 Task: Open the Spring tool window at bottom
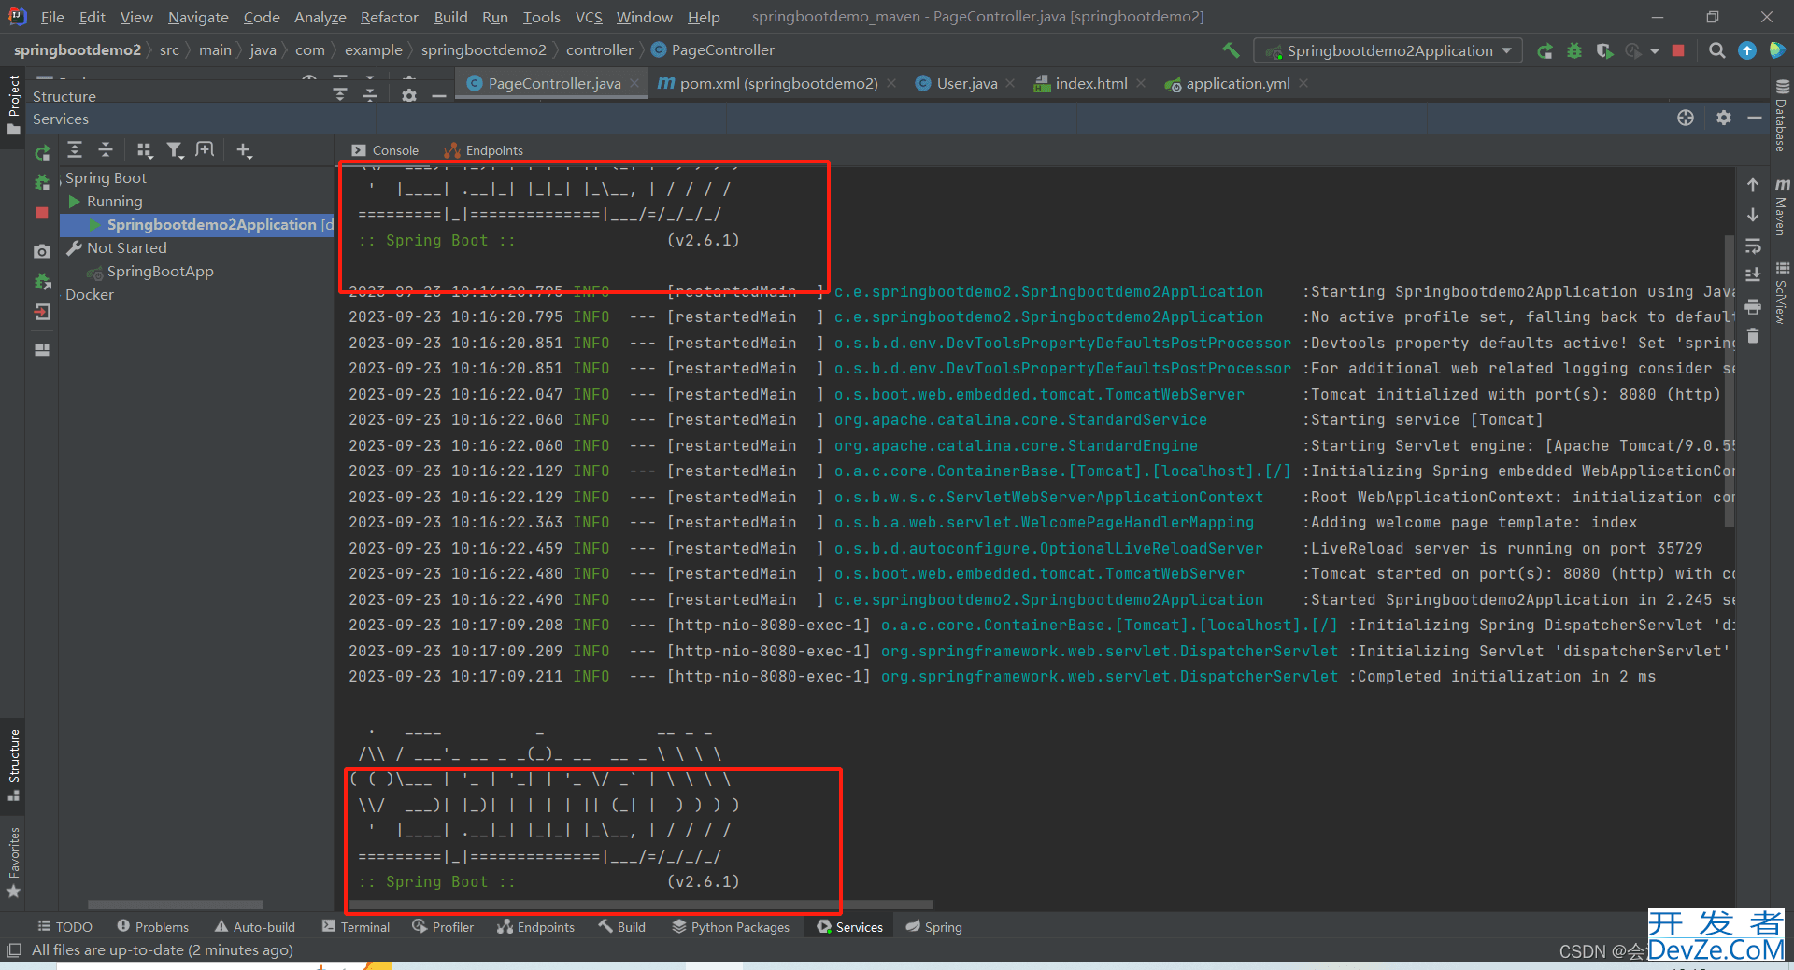933,927
